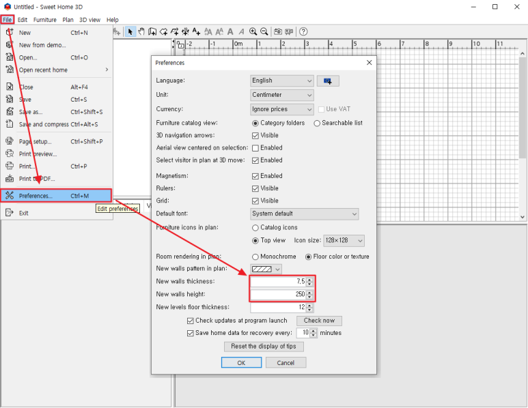The width and height of the screenshot is (528, 408).
Task: Open the Currency dropdown showing Ignore prices
Action: 282,109
